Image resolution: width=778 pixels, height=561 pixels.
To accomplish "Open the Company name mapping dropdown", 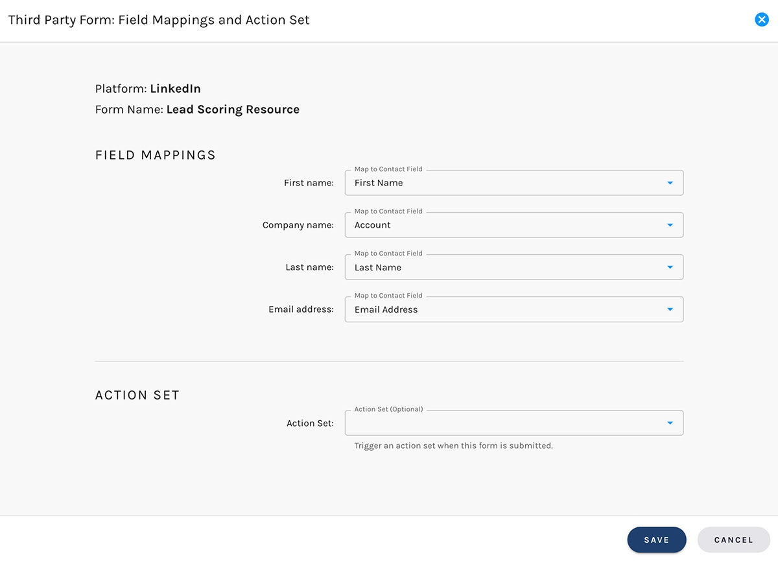I will click(x=512, y=225).
